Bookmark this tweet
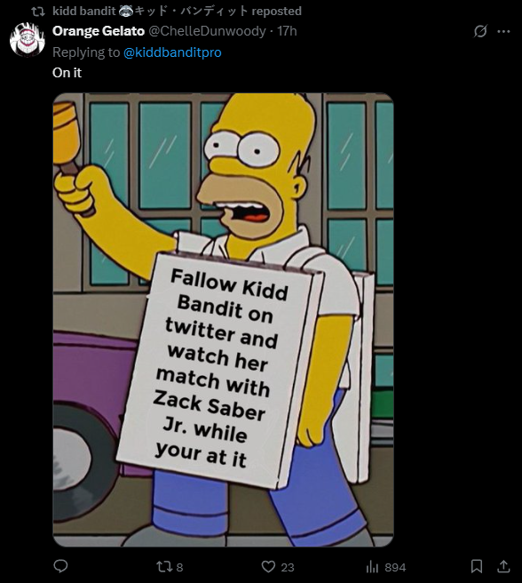The height and width of the screenshot is (583, 522). pyautogui.click(x=477, y=566)
